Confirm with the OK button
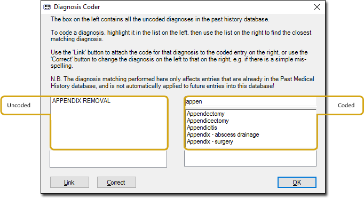This screenshot has height=198, width=364. (297, 183)
